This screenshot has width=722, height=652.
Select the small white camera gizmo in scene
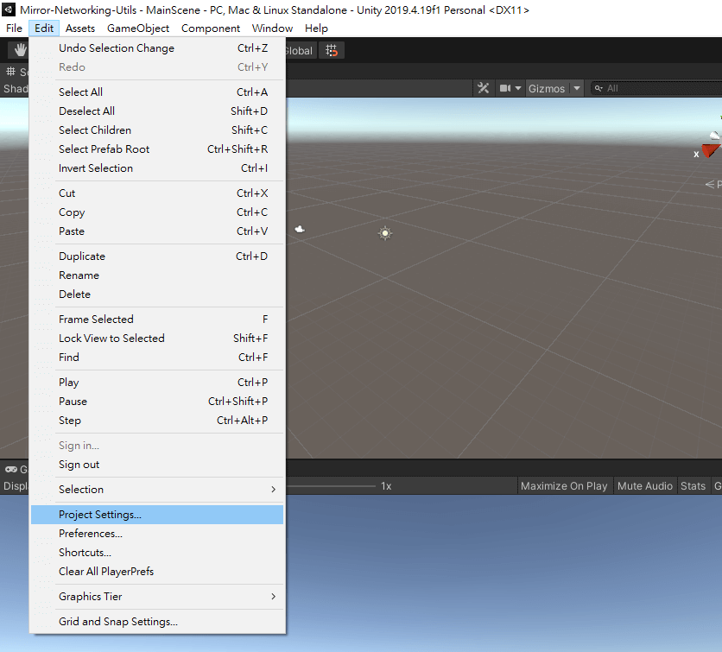300,229
